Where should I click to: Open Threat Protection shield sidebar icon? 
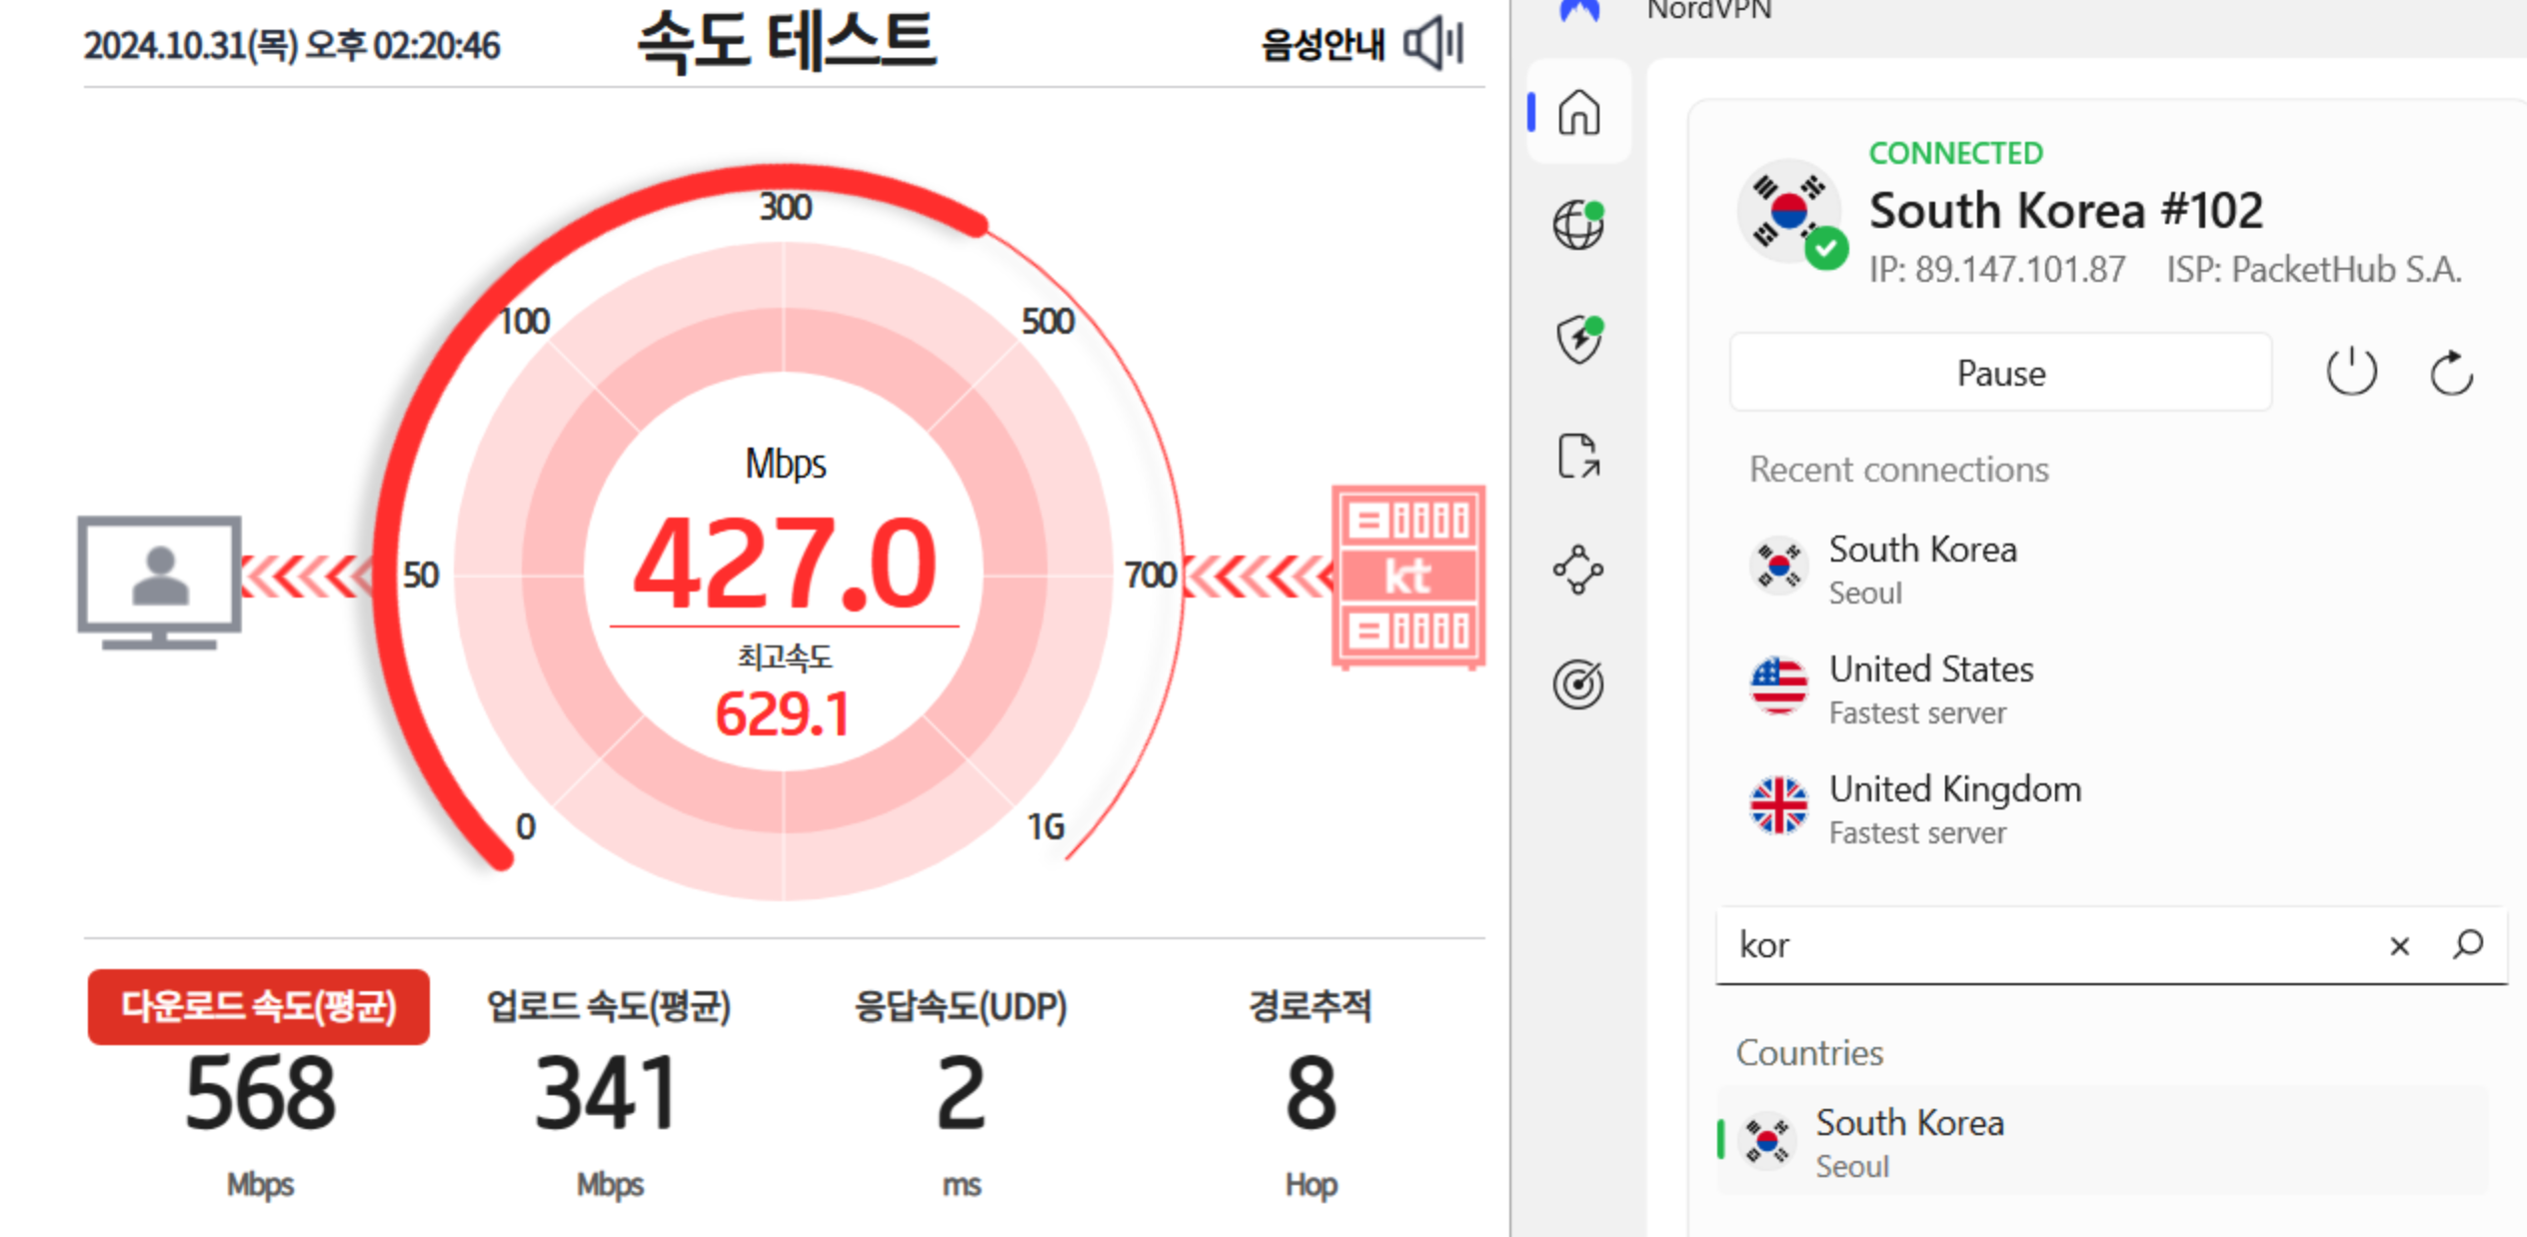pyautogui.click(x=1578, y=340)
